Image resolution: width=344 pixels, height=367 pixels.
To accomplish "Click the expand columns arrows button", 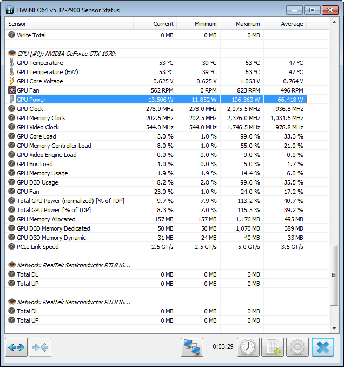I will click(16, 348).
